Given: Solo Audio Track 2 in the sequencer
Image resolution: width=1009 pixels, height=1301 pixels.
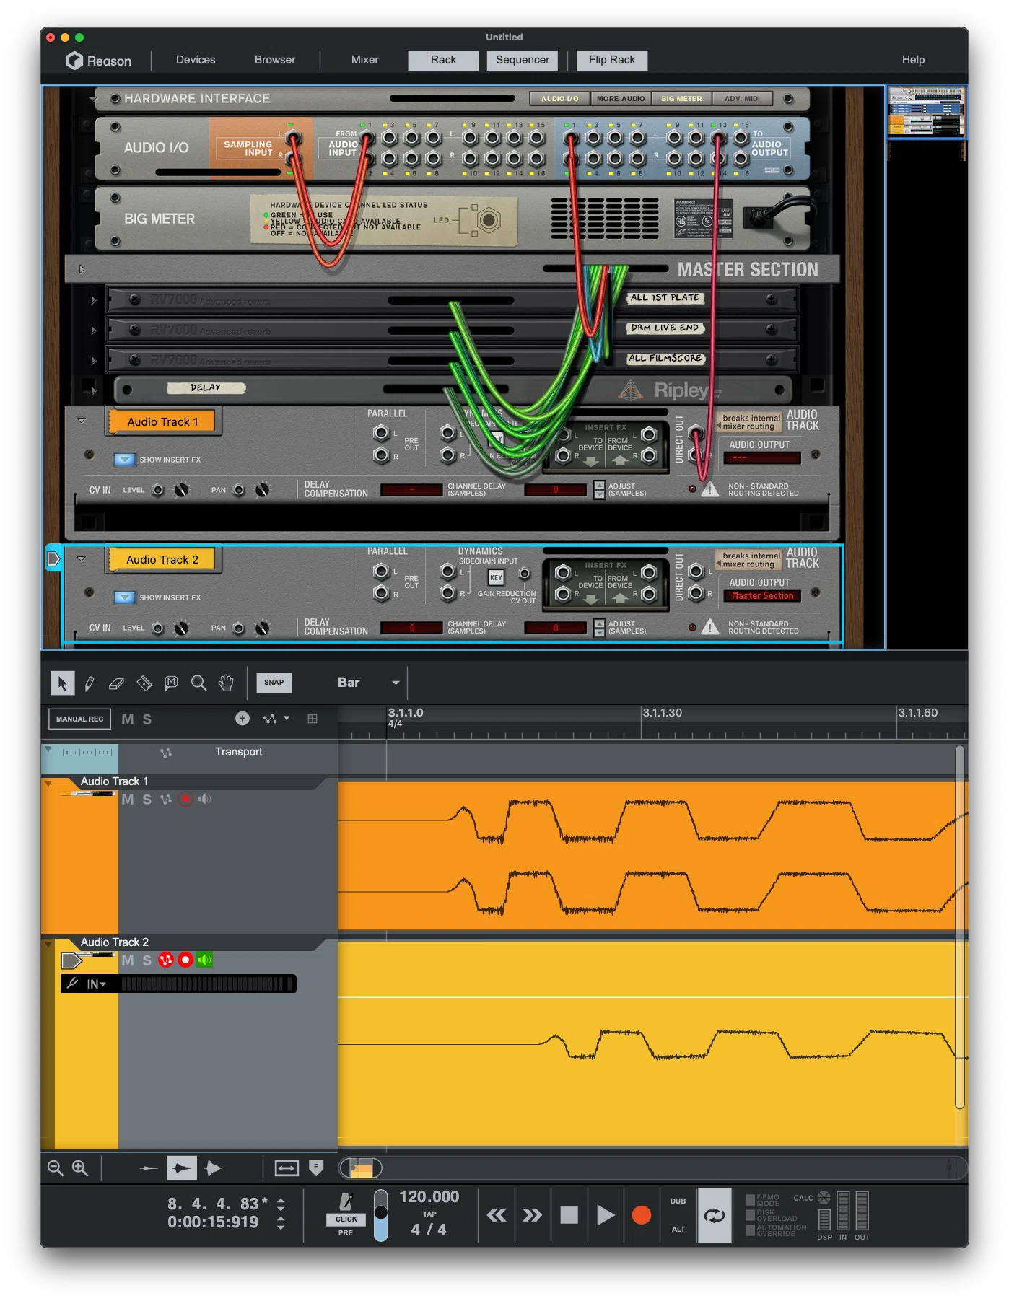Looking at the screenshot, I should [x=147, y=960].
